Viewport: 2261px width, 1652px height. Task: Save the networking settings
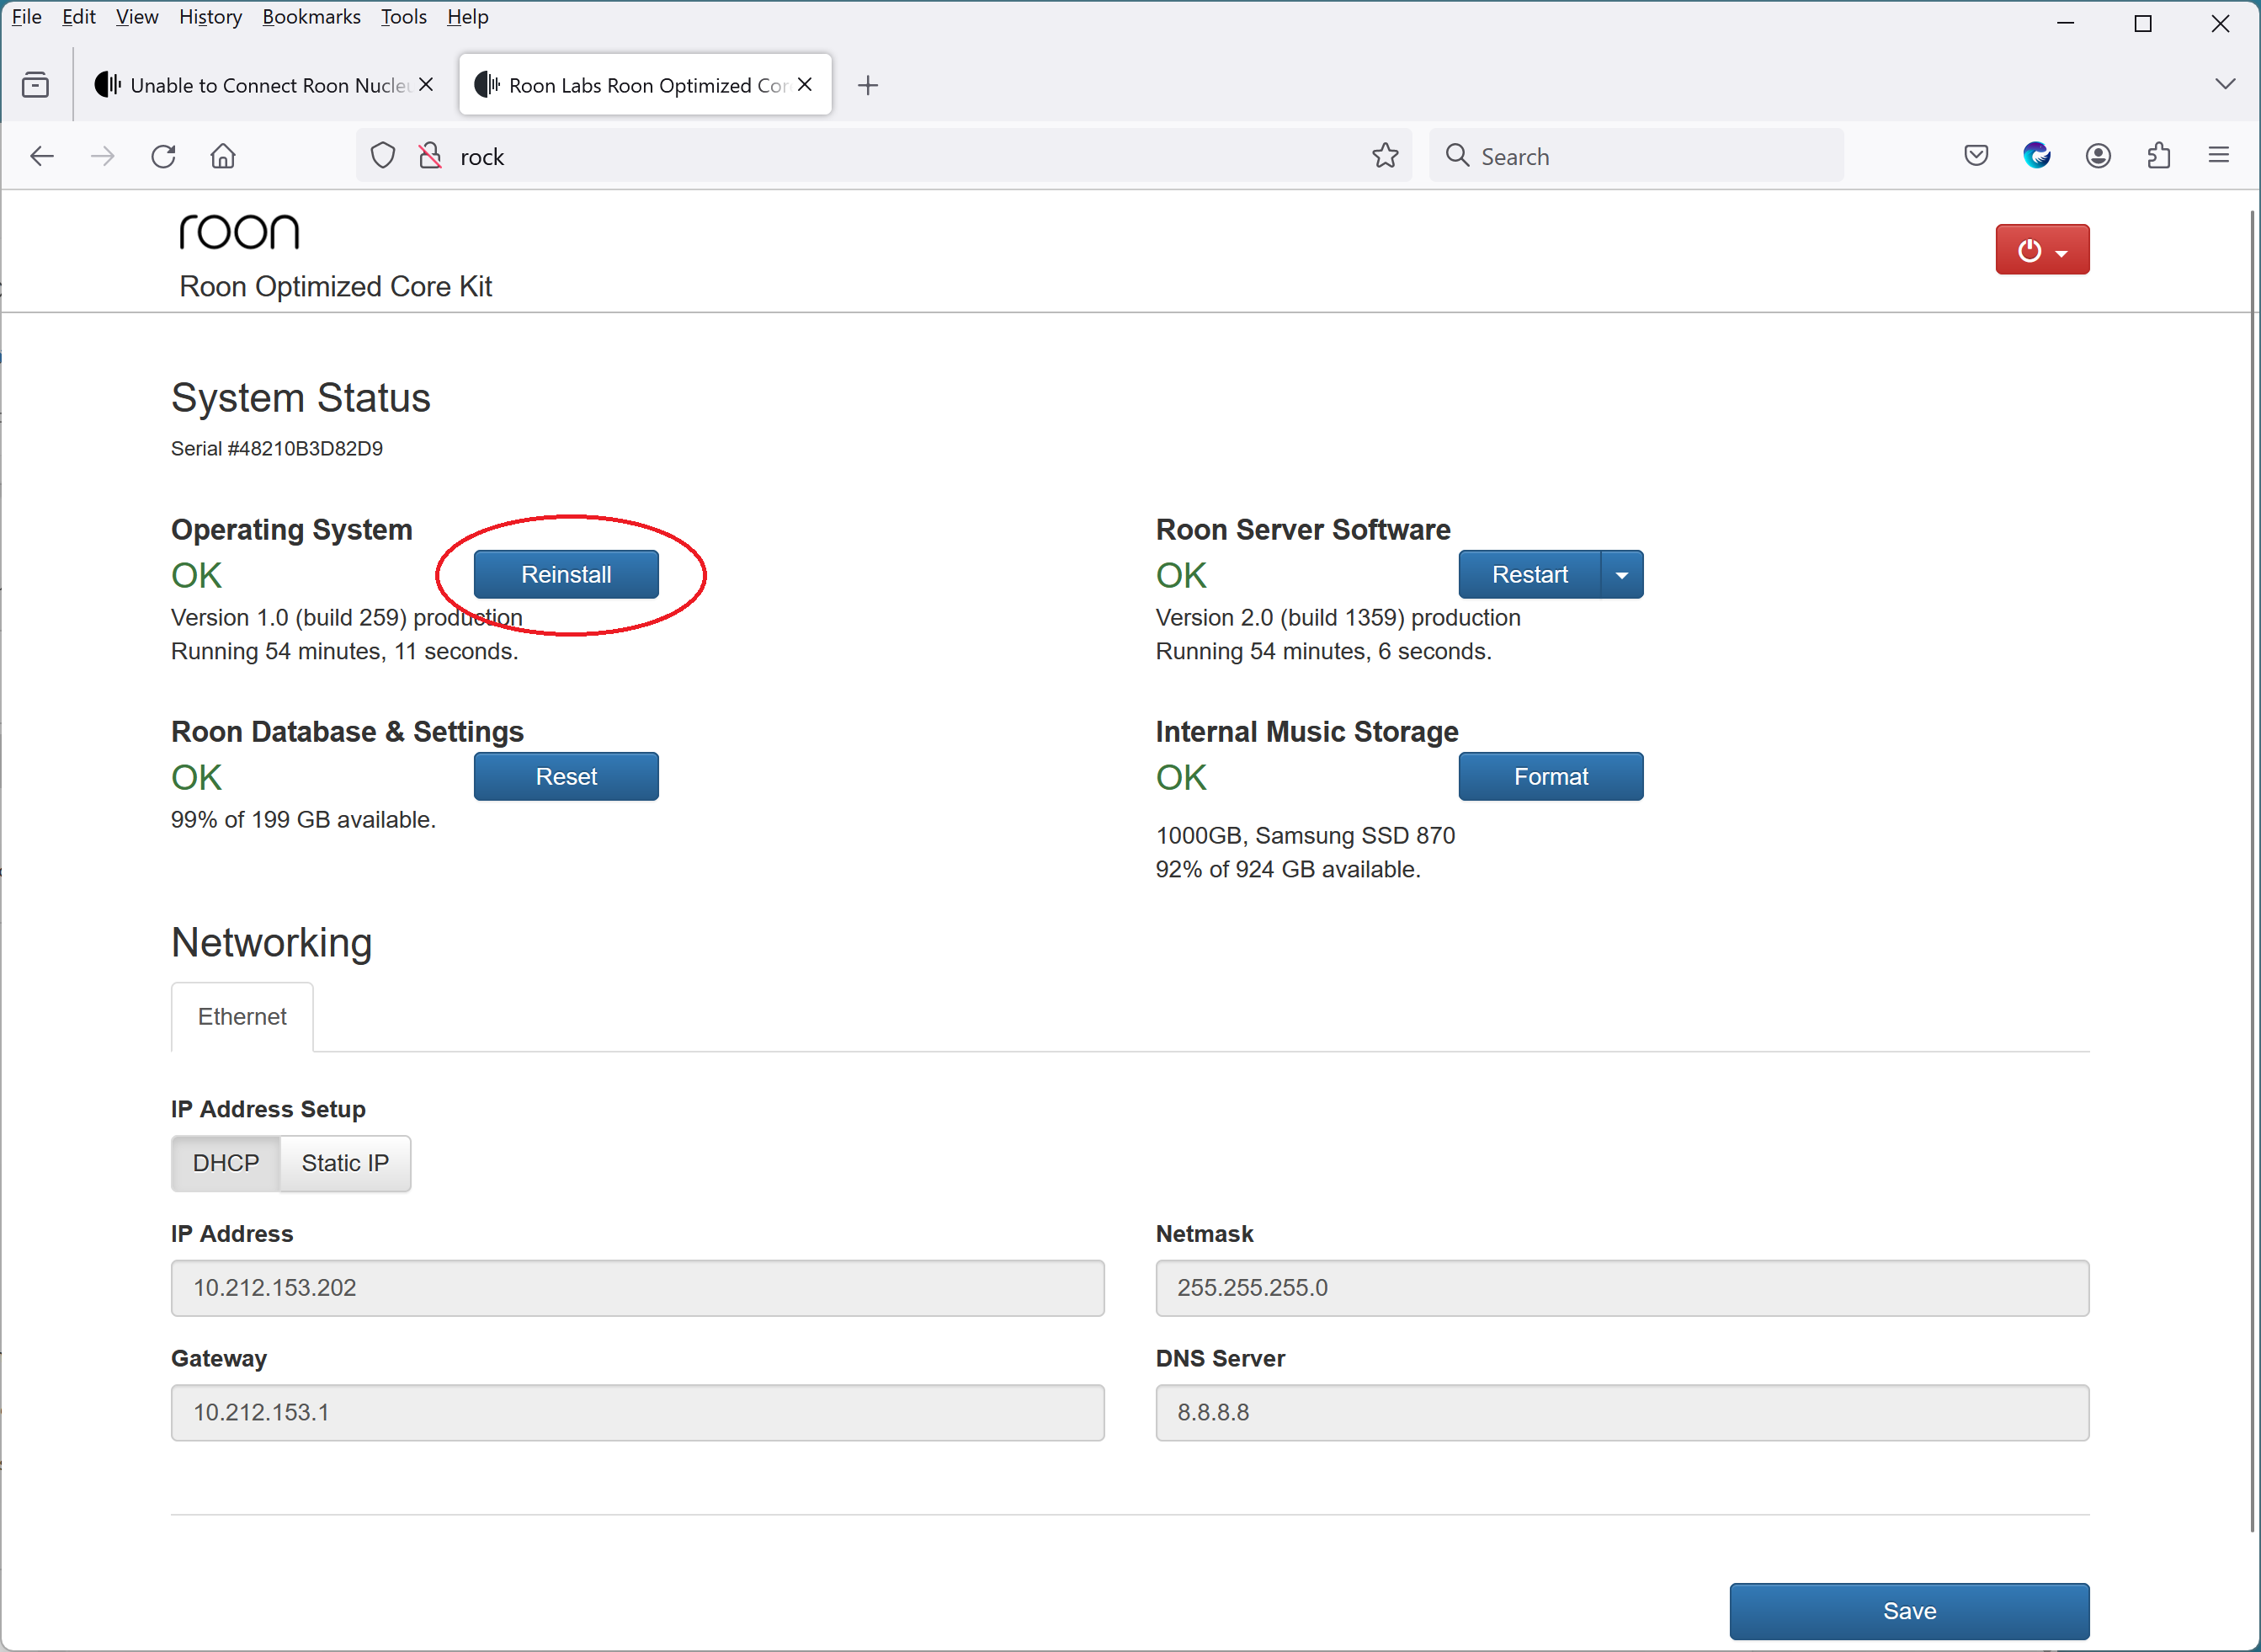[x=1908, y=1611]
